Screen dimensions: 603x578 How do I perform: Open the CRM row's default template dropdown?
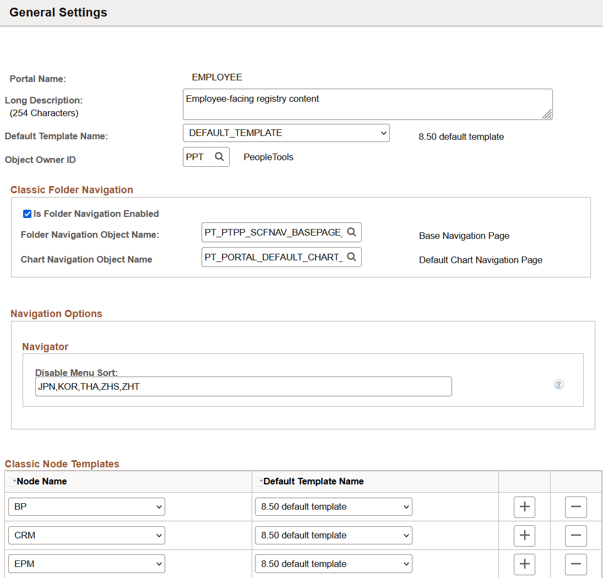point(405,535)
